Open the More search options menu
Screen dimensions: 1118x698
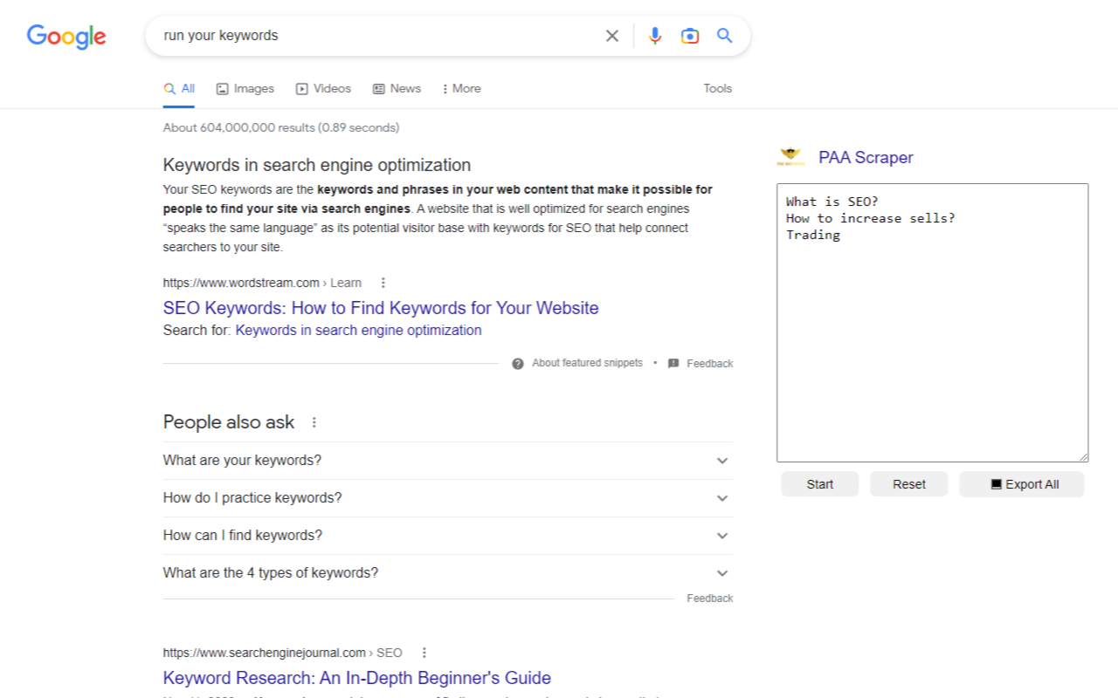pos(461,88)
